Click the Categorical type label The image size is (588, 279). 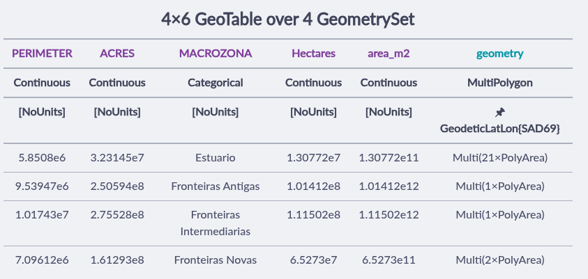tap(216, 83)
